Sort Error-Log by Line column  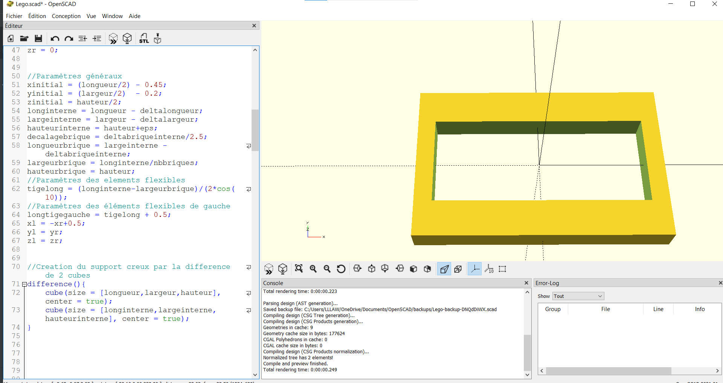(x=658, y=309)
